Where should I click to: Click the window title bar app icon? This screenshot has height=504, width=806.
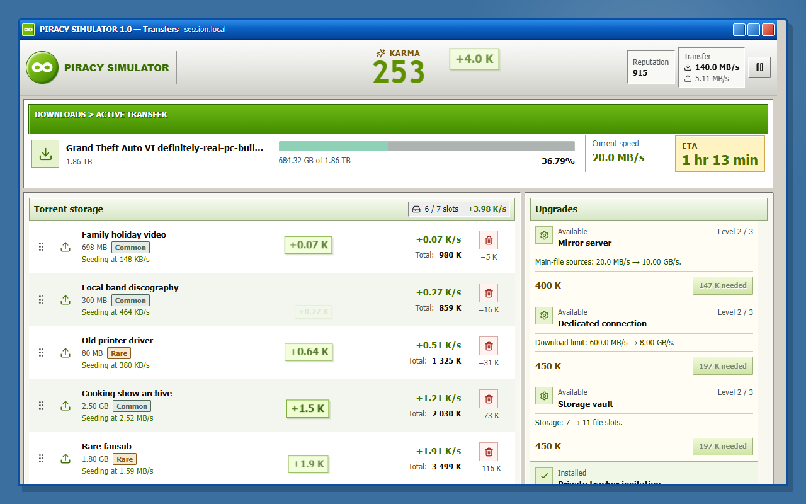(x=28, y=30)
